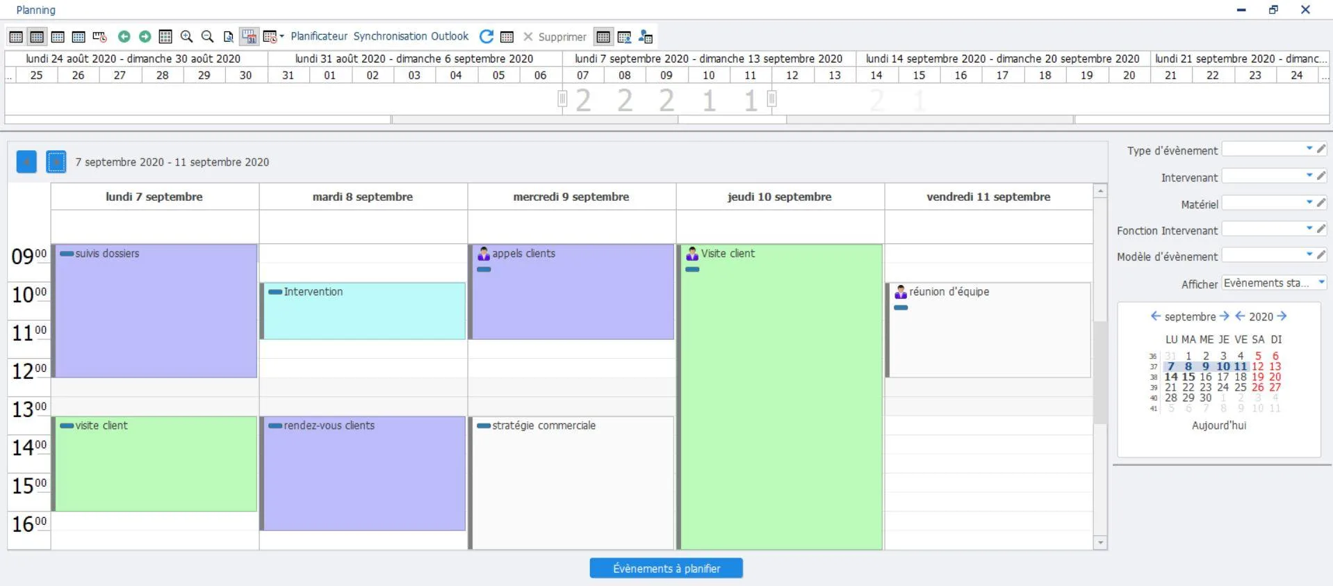This screenshot has width=1333, height=586.
Task: Go to previous year before 2020
Action: pos(1240,316)
